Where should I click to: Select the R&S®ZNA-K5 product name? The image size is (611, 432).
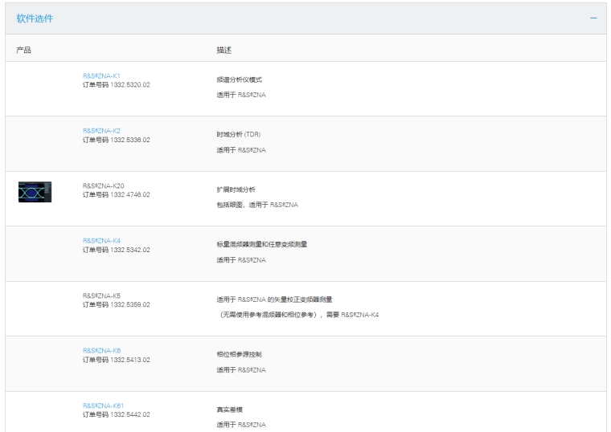coord(101,295)
